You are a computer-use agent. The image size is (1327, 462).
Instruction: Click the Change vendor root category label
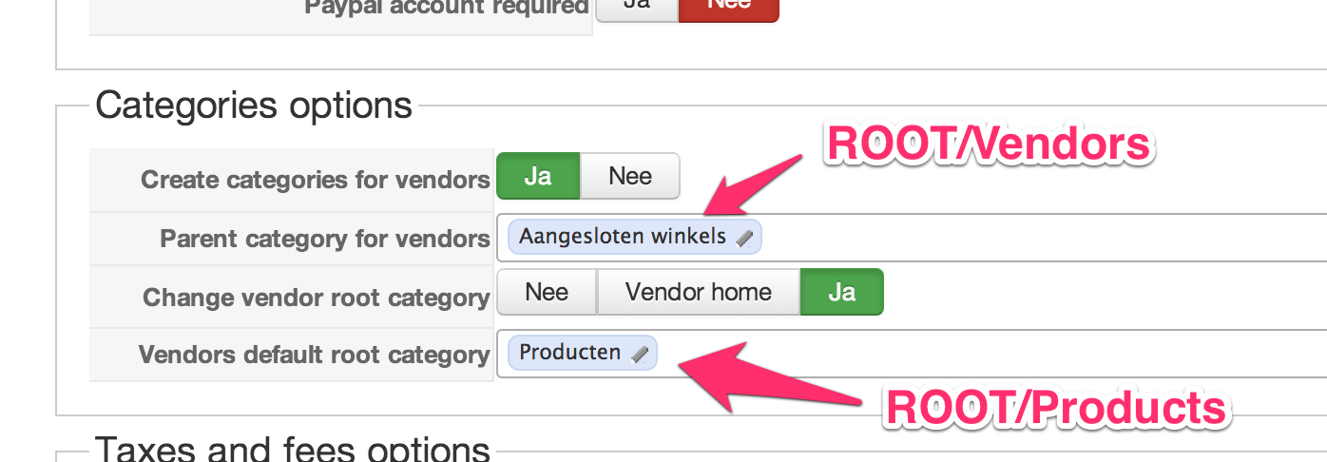(x=316, y=298)
